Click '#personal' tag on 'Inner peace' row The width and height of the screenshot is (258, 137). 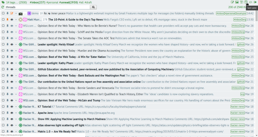(x=230, y=13)
